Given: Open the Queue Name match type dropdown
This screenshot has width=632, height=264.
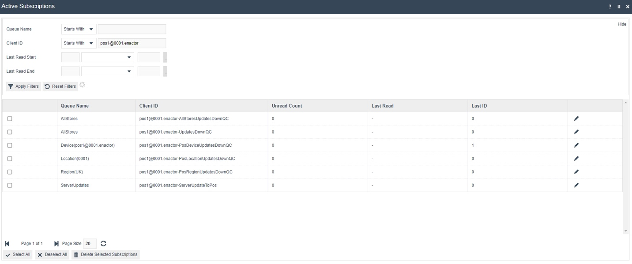Looking at the screenshot, I should coord(78,29).
